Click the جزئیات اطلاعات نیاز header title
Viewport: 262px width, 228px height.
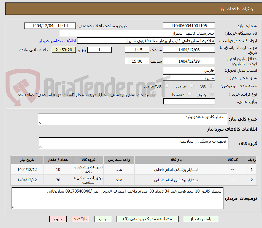pyautogui.click(x=237, y=9)
